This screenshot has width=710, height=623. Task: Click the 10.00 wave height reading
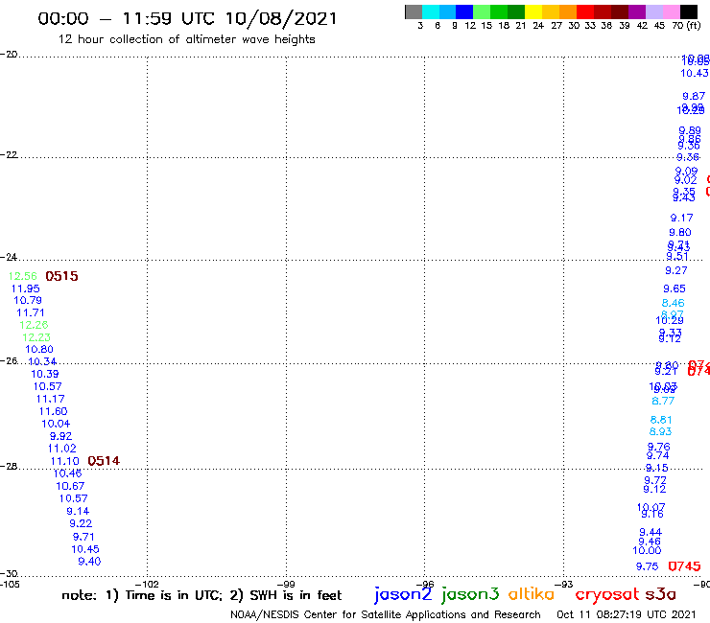(x=647, y=550)
